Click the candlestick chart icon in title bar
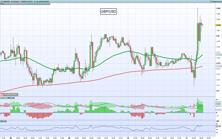Image resolution: width=222 pixels, height=139 pixels. click(1, 2)
